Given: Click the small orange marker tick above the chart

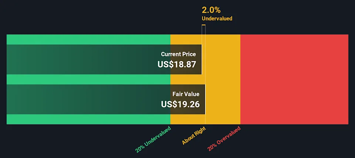Looking at the screenshot, I should pos(203,25).
